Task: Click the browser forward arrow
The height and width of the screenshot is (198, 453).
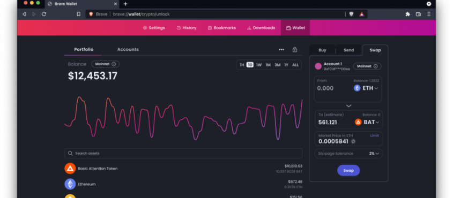Action: point(34,14)
